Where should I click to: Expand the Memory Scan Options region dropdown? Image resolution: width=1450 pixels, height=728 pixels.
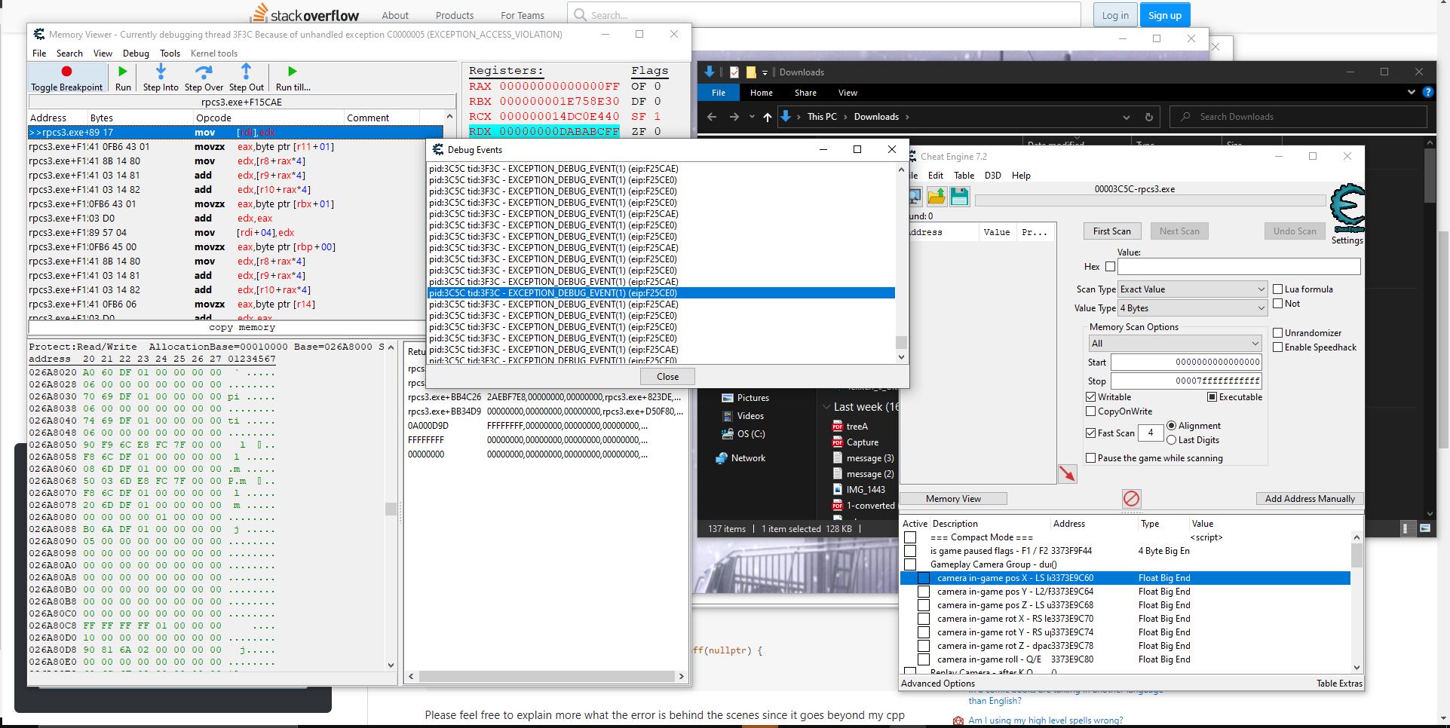[1174, 344]
